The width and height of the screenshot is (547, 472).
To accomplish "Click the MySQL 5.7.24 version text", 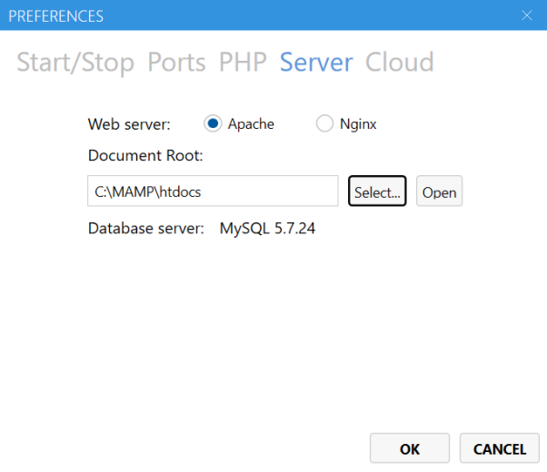I will tap(267, 229).
